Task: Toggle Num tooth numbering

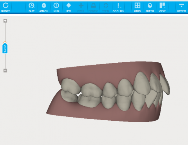Action: (56, 7)
